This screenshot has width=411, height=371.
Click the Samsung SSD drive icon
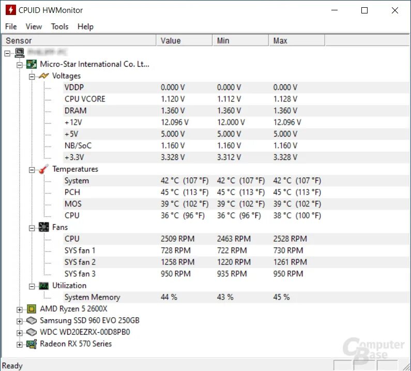point(32,321)
